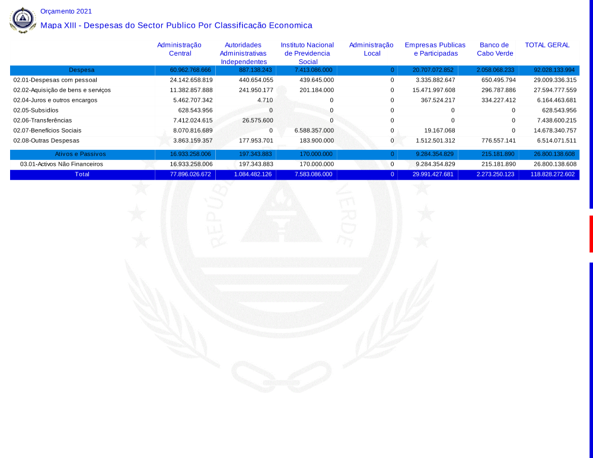
Task: Click the 02.04-Juros e outros encargos row
Action: coord(55,100)
